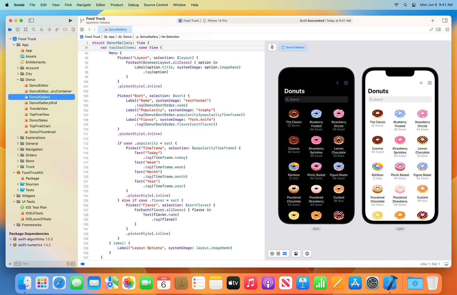Select the Run button to build the app
Image resolution: width=457 pixels, height=295 pixels.
70,20
